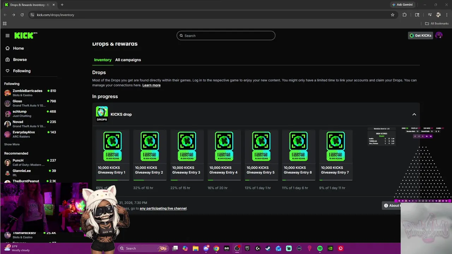Open the Chrome apps grid icon
The height and width of the screenshot is (254, 452).
pos(5,24)
